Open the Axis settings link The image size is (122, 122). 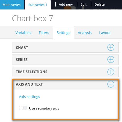click(x=29, y=97)
